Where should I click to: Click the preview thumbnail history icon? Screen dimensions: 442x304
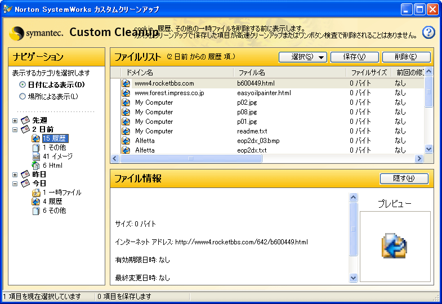click(x=395, y=245)
